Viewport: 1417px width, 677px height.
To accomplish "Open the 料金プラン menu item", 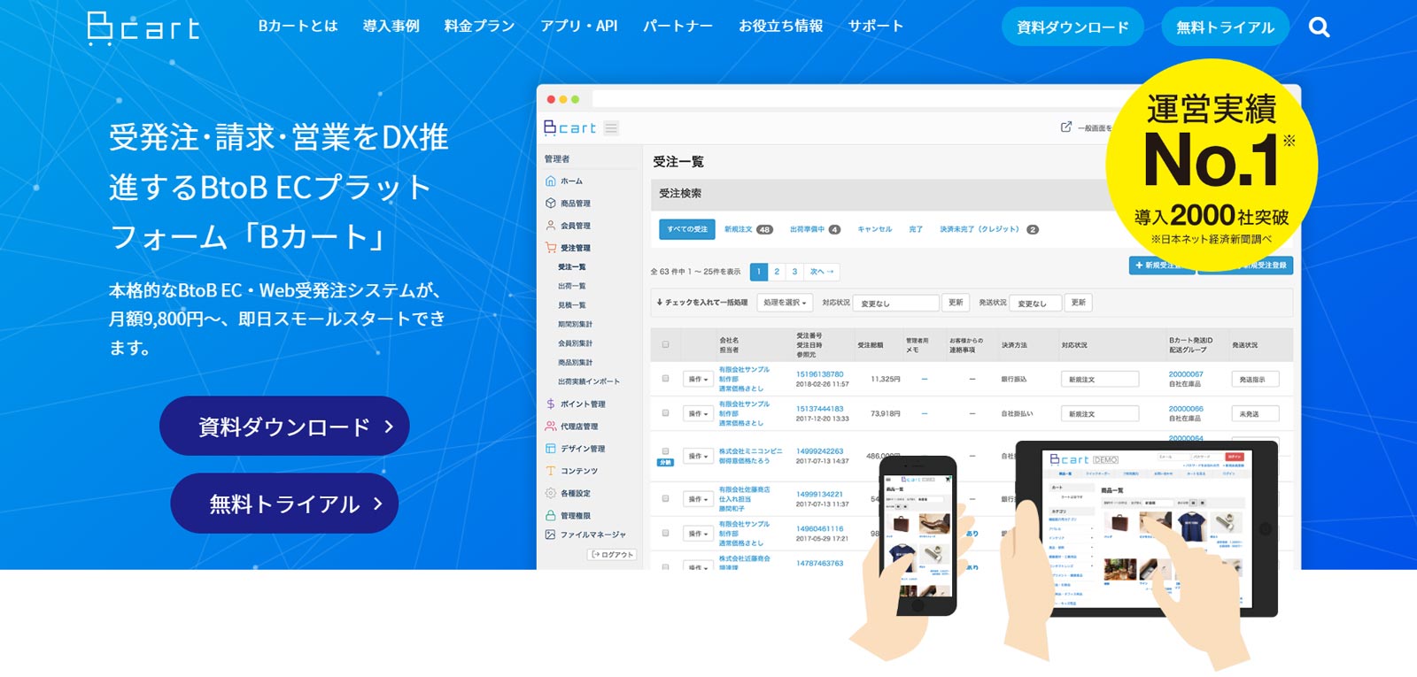I will click(x=479, y=27).
